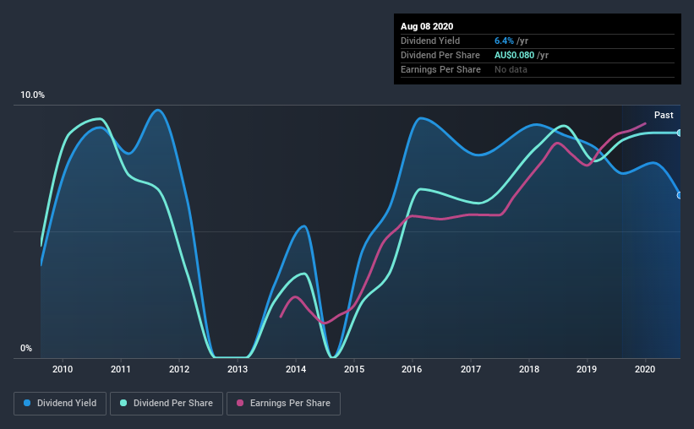Toggle the Earnings Per Share legend button

(x=283, y=404)
